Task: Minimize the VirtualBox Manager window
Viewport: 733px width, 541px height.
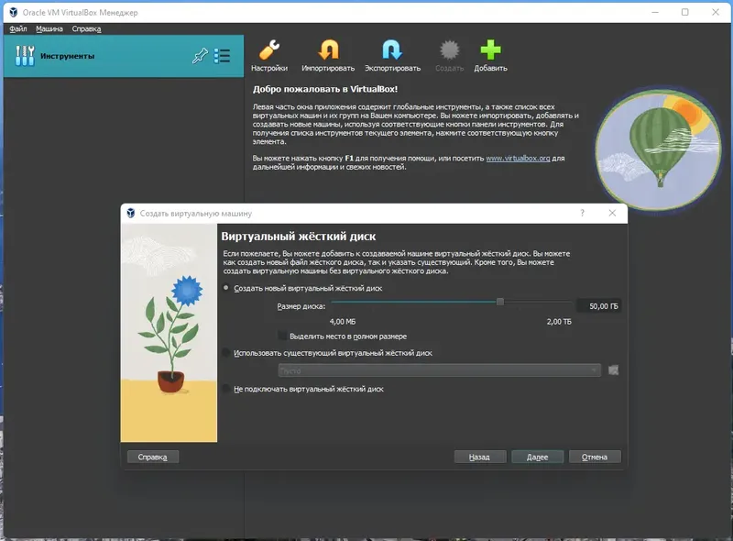Action: click(655, 12)
